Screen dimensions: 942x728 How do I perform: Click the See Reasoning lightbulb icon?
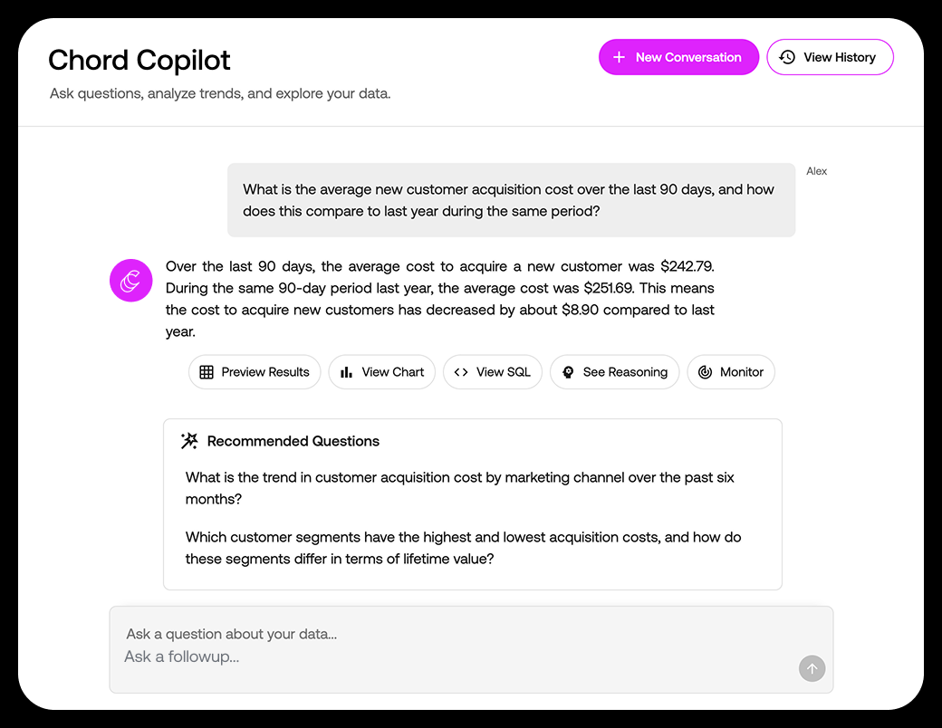tap(568, 371)
